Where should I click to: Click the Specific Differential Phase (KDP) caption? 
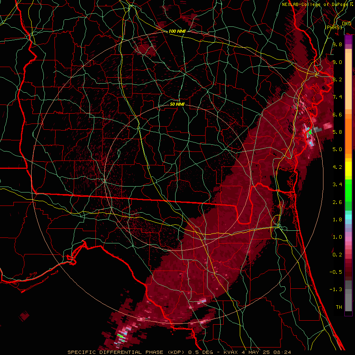(179, 352)
